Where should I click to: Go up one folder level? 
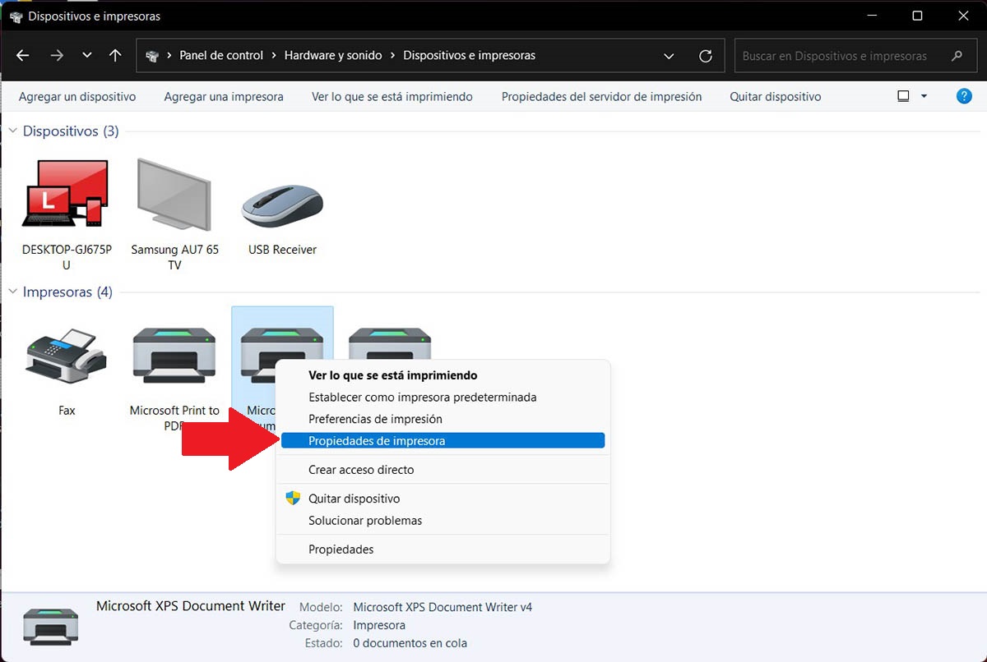(115, 56)
